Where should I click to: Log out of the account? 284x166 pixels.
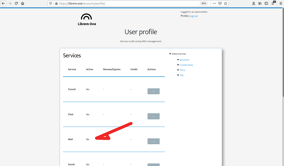pos(193,16)
